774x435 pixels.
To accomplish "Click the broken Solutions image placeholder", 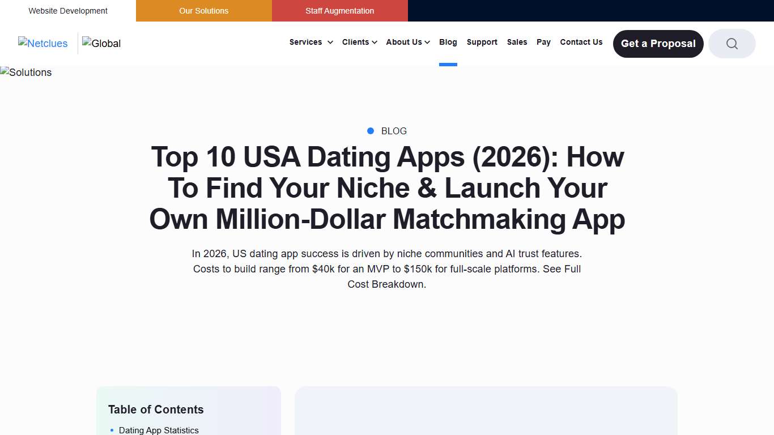I will click(x=26, y=72).
